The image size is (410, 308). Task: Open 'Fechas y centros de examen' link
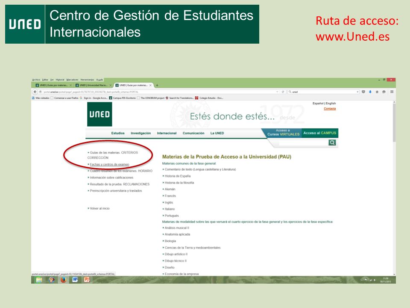(109, 164)
